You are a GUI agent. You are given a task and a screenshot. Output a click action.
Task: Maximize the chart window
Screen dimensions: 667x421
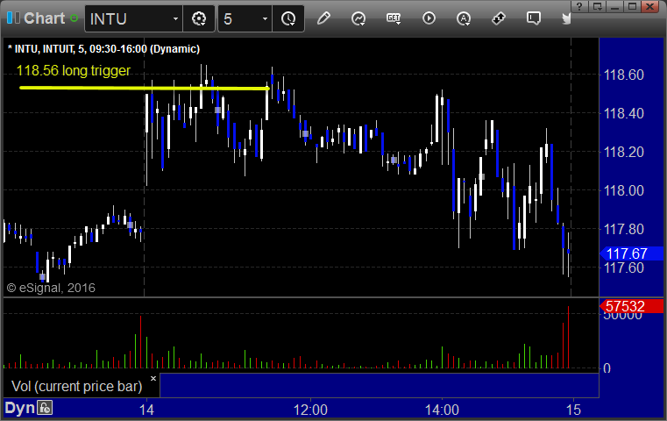point(632,6)
